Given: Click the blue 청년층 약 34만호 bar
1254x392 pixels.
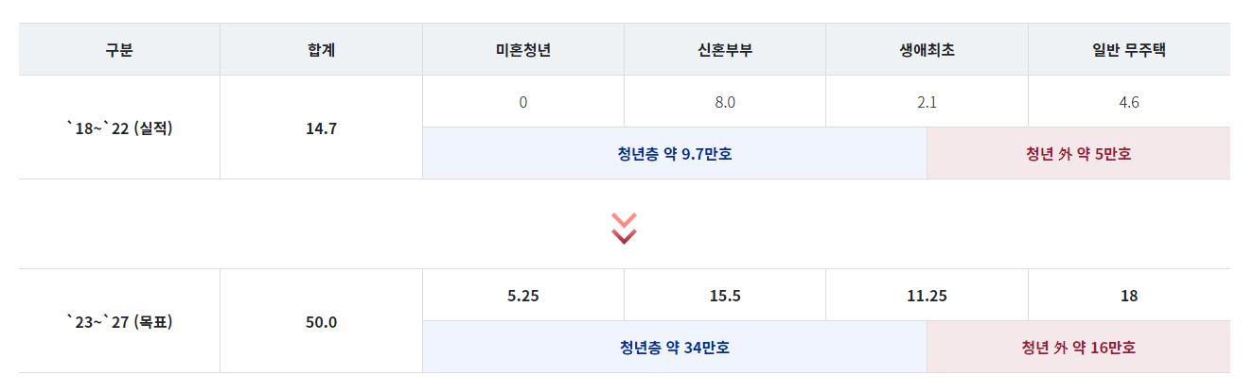Looking at the screenshot, I should pyautogui.click(x=675, y=347).
